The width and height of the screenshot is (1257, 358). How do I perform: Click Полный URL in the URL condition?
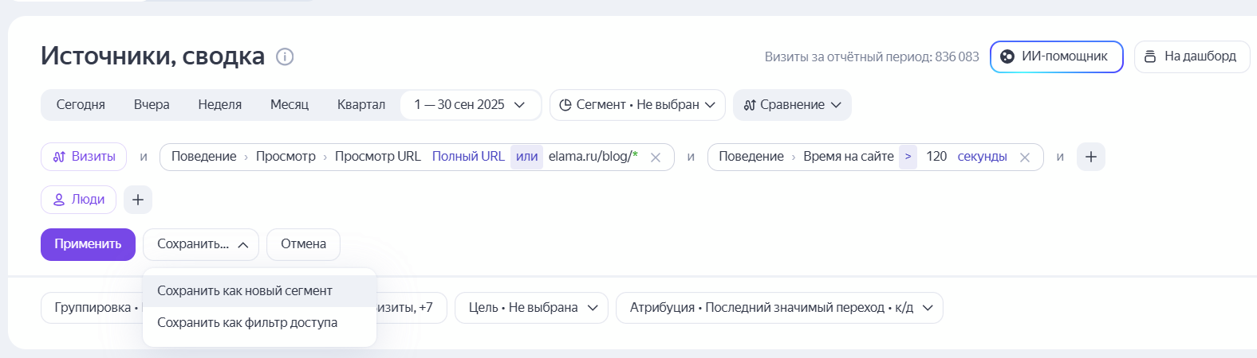point(468,157)
